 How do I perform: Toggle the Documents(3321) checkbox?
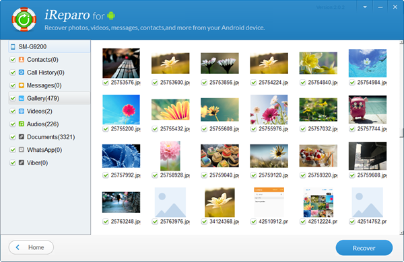[13, 137]
